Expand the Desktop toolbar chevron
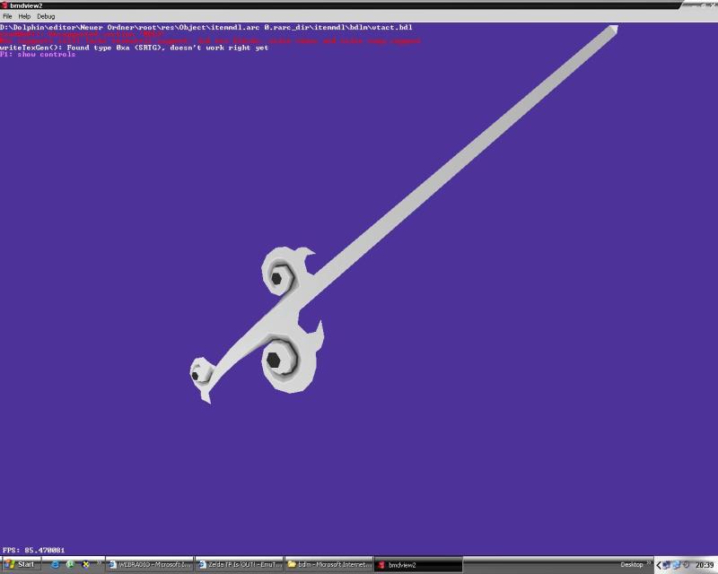The width and height of the screenshot is (718, 574). (648, 562)
